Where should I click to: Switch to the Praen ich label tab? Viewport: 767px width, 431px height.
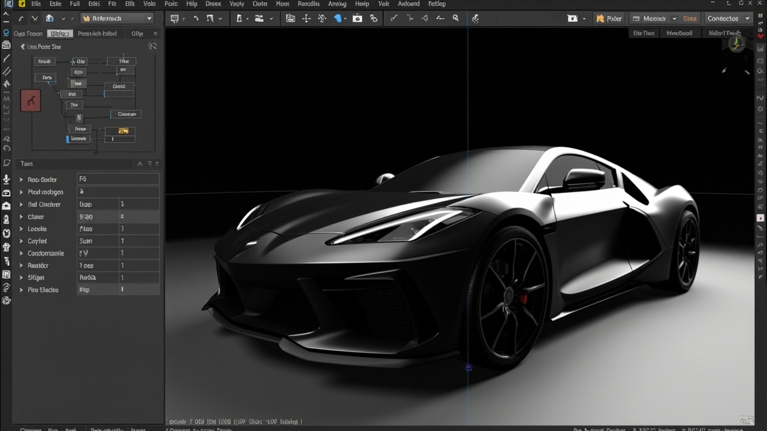point(97,34)
